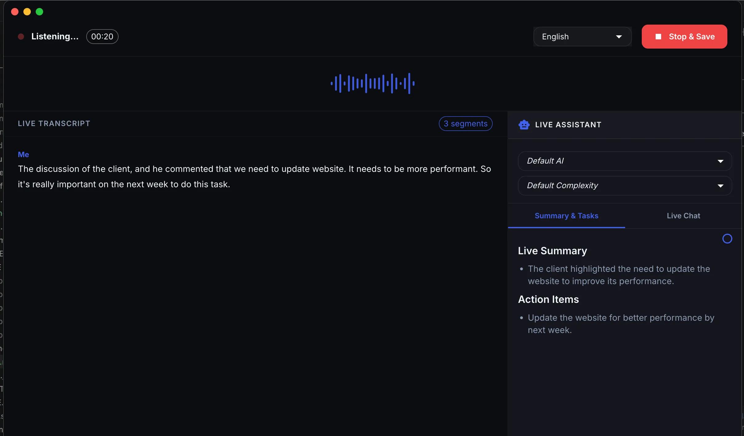Maximize the window with the green button
This screenshot has height=436, width=744.
[39, 12]
